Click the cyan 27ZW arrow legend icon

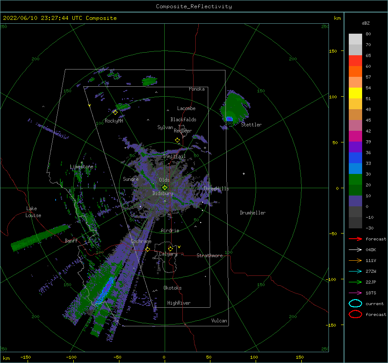coord(355,271)
